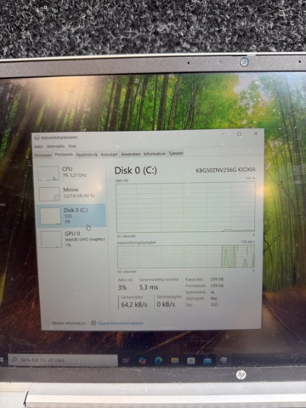Click the 0 kB/s write speed value

point(166,304)
